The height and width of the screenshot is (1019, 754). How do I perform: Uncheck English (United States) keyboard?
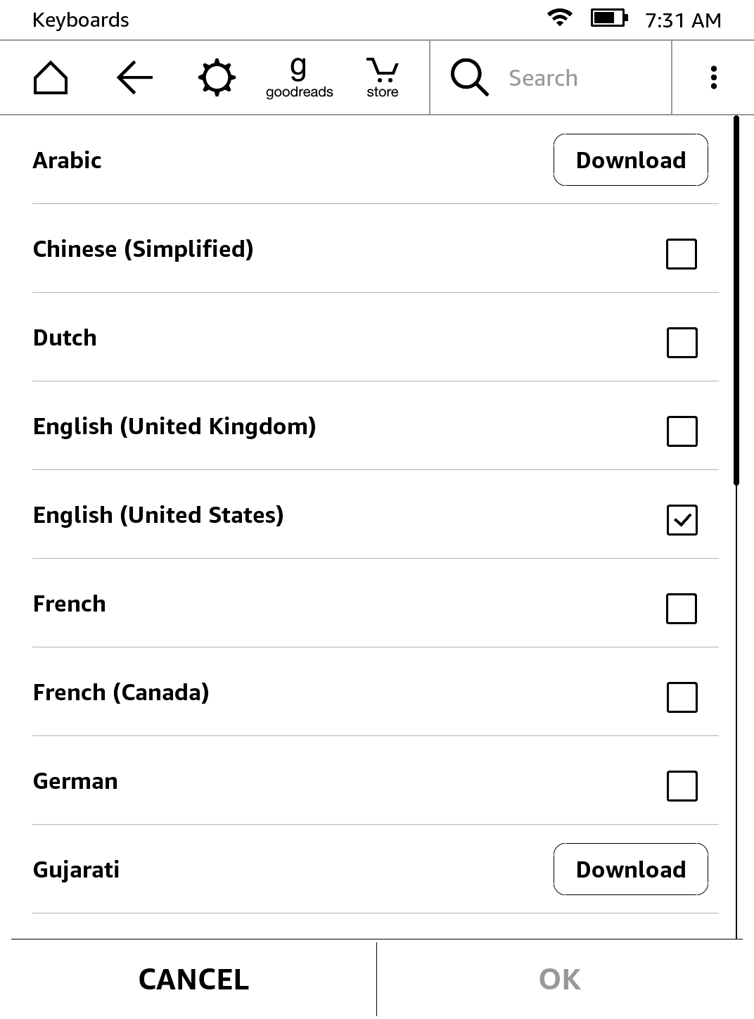(x=681, y=520)
